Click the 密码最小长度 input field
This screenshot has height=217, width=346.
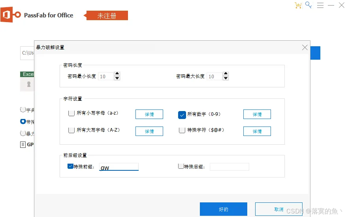click(106, 76)
